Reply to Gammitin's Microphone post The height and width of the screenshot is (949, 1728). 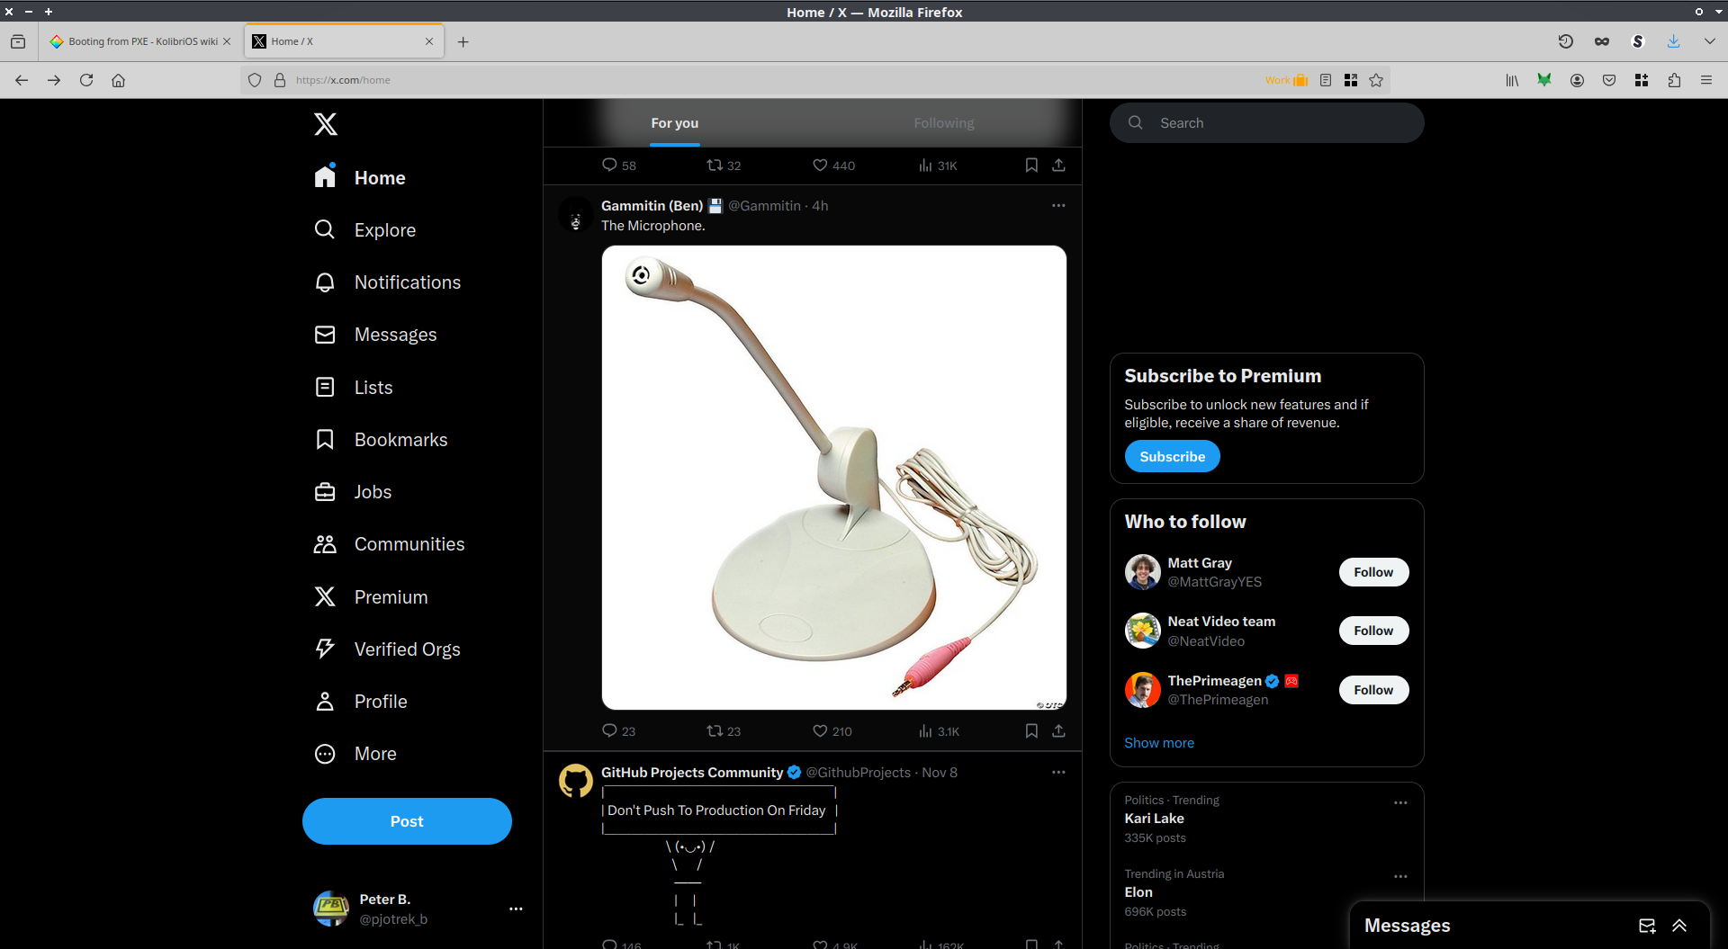(x=610, y=731)
